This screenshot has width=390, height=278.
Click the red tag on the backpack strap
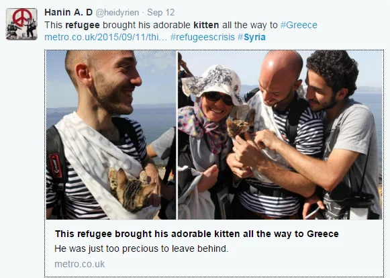(56, 166)
